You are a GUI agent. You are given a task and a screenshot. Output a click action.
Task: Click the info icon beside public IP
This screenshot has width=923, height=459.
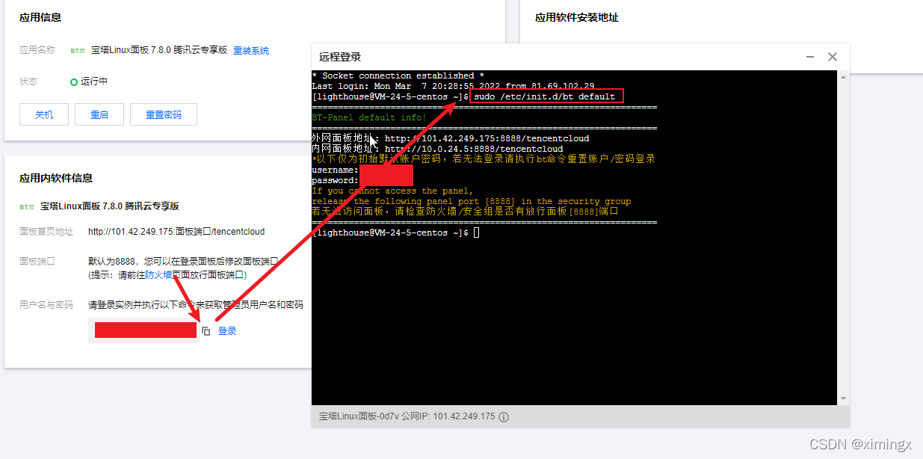pos(504,416)
